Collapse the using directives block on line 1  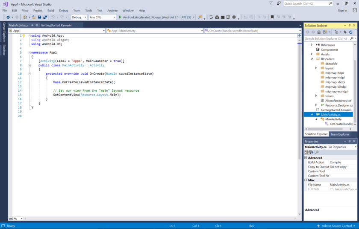(x=29, y=36)
